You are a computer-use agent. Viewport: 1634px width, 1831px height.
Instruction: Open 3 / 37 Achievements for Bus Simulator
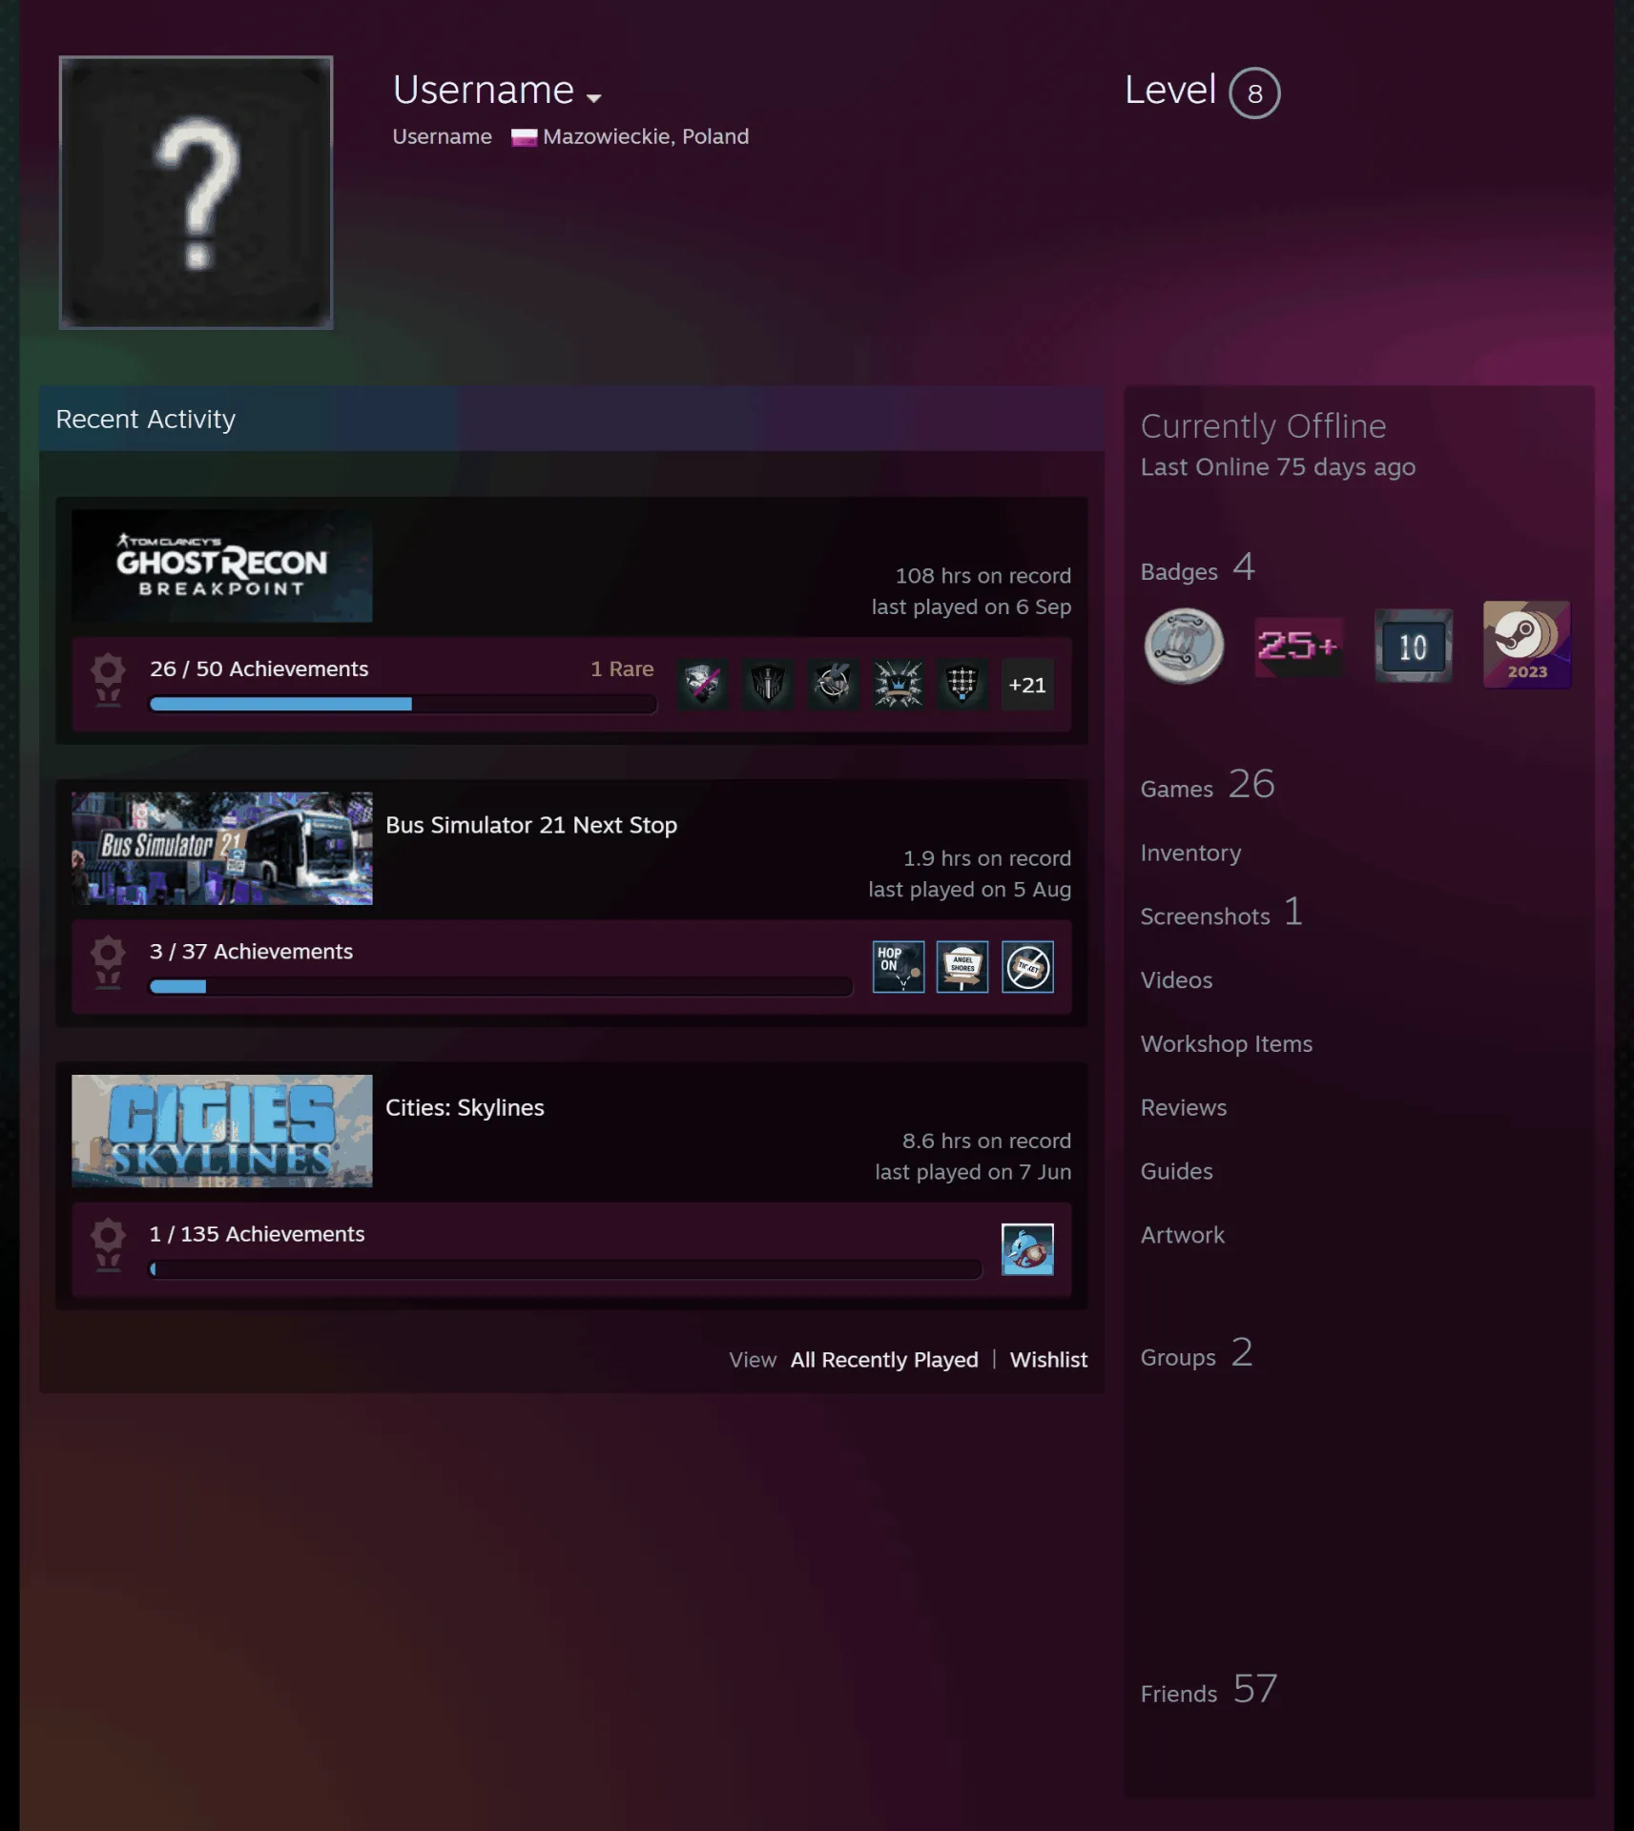tap(251, 951)
